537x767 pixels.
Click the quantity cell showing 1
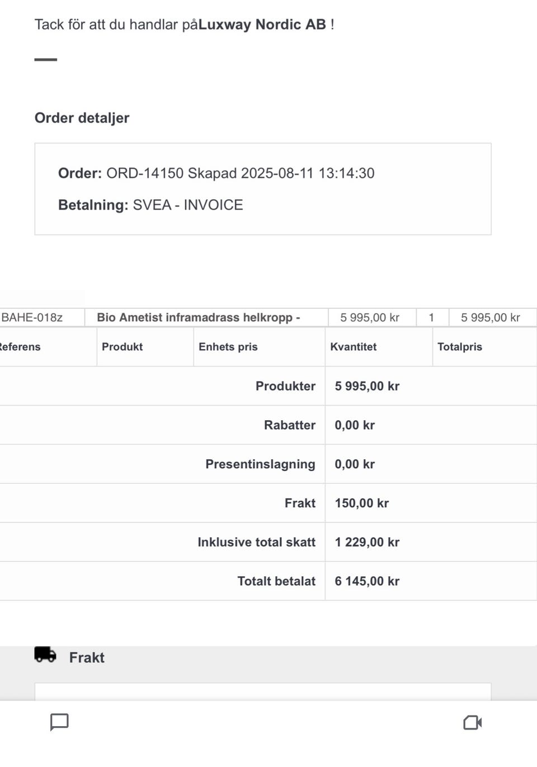point(431,318)
